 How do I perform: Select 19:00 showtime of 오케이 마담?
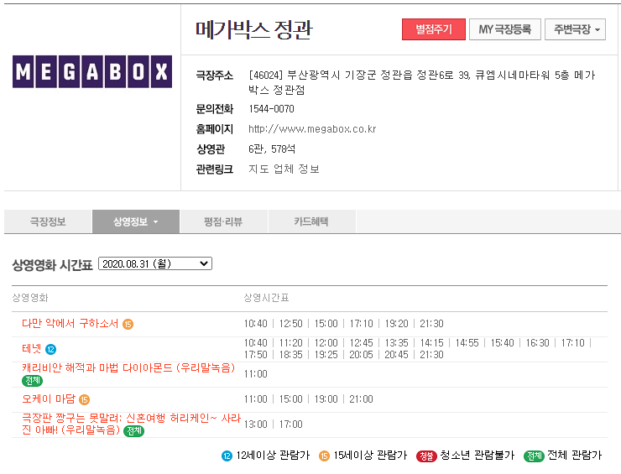(326, 399)
